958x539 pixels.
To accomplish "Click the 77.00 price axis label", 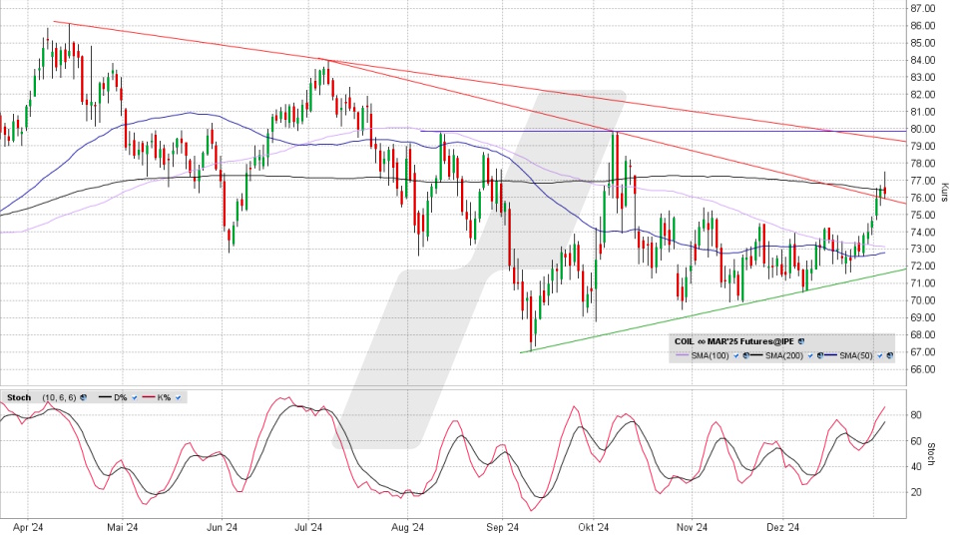I will (922, 181).
